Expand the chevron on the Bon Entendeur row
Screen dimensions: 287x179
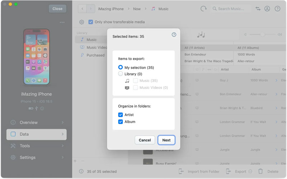coord(276,94)
